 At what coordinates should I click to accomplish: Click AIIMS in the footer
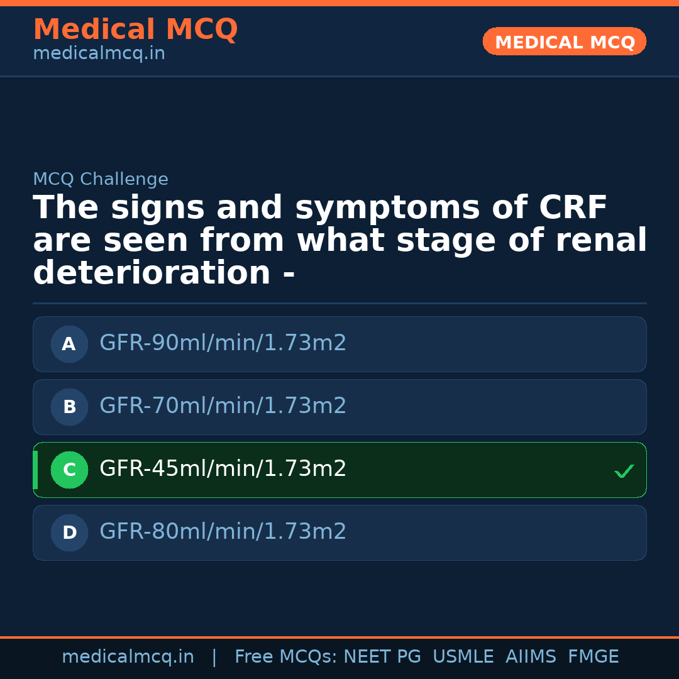click(531, 657)
